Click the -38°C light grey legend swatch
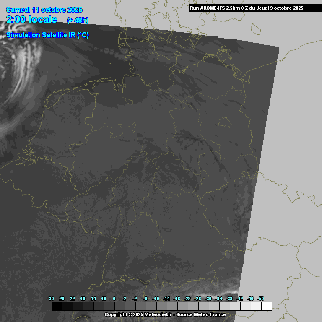 tap(235, 306)
